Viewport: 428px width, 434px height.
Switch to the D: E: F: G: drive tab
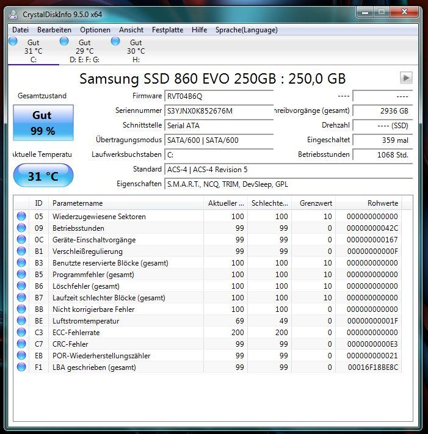click(85, 51)
